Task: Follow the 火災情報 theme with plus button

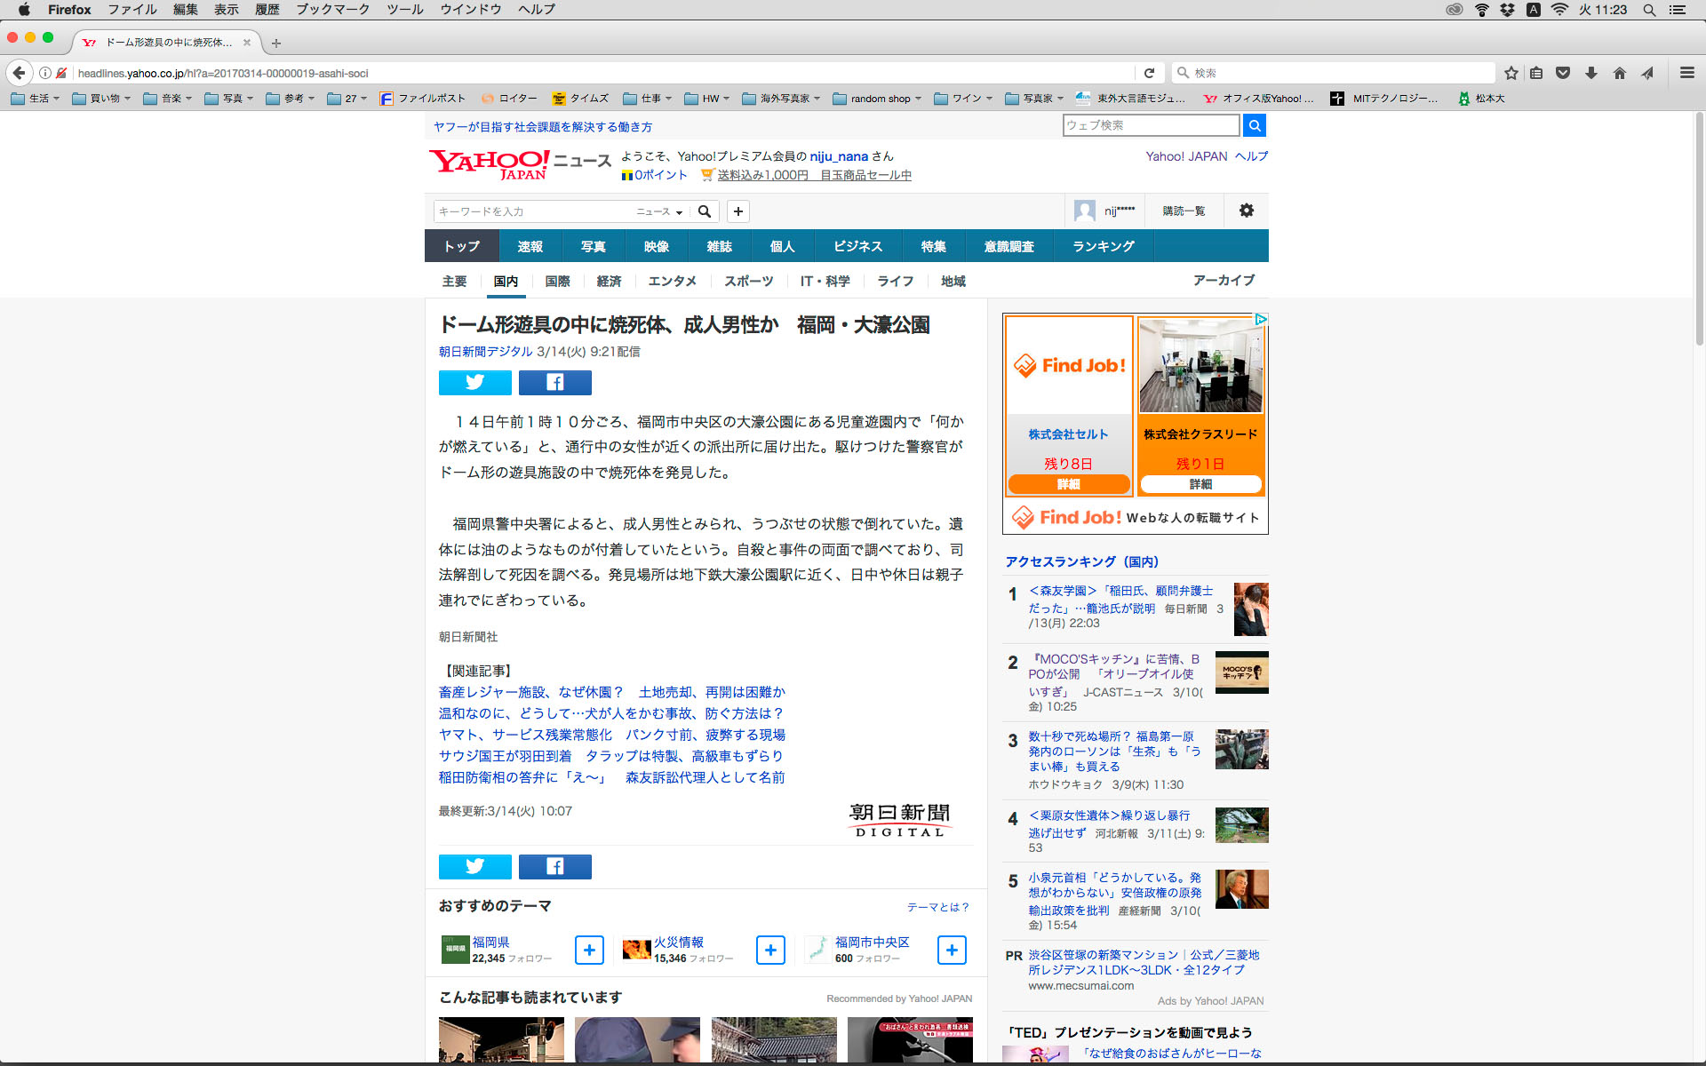Action: coord(770,950)
